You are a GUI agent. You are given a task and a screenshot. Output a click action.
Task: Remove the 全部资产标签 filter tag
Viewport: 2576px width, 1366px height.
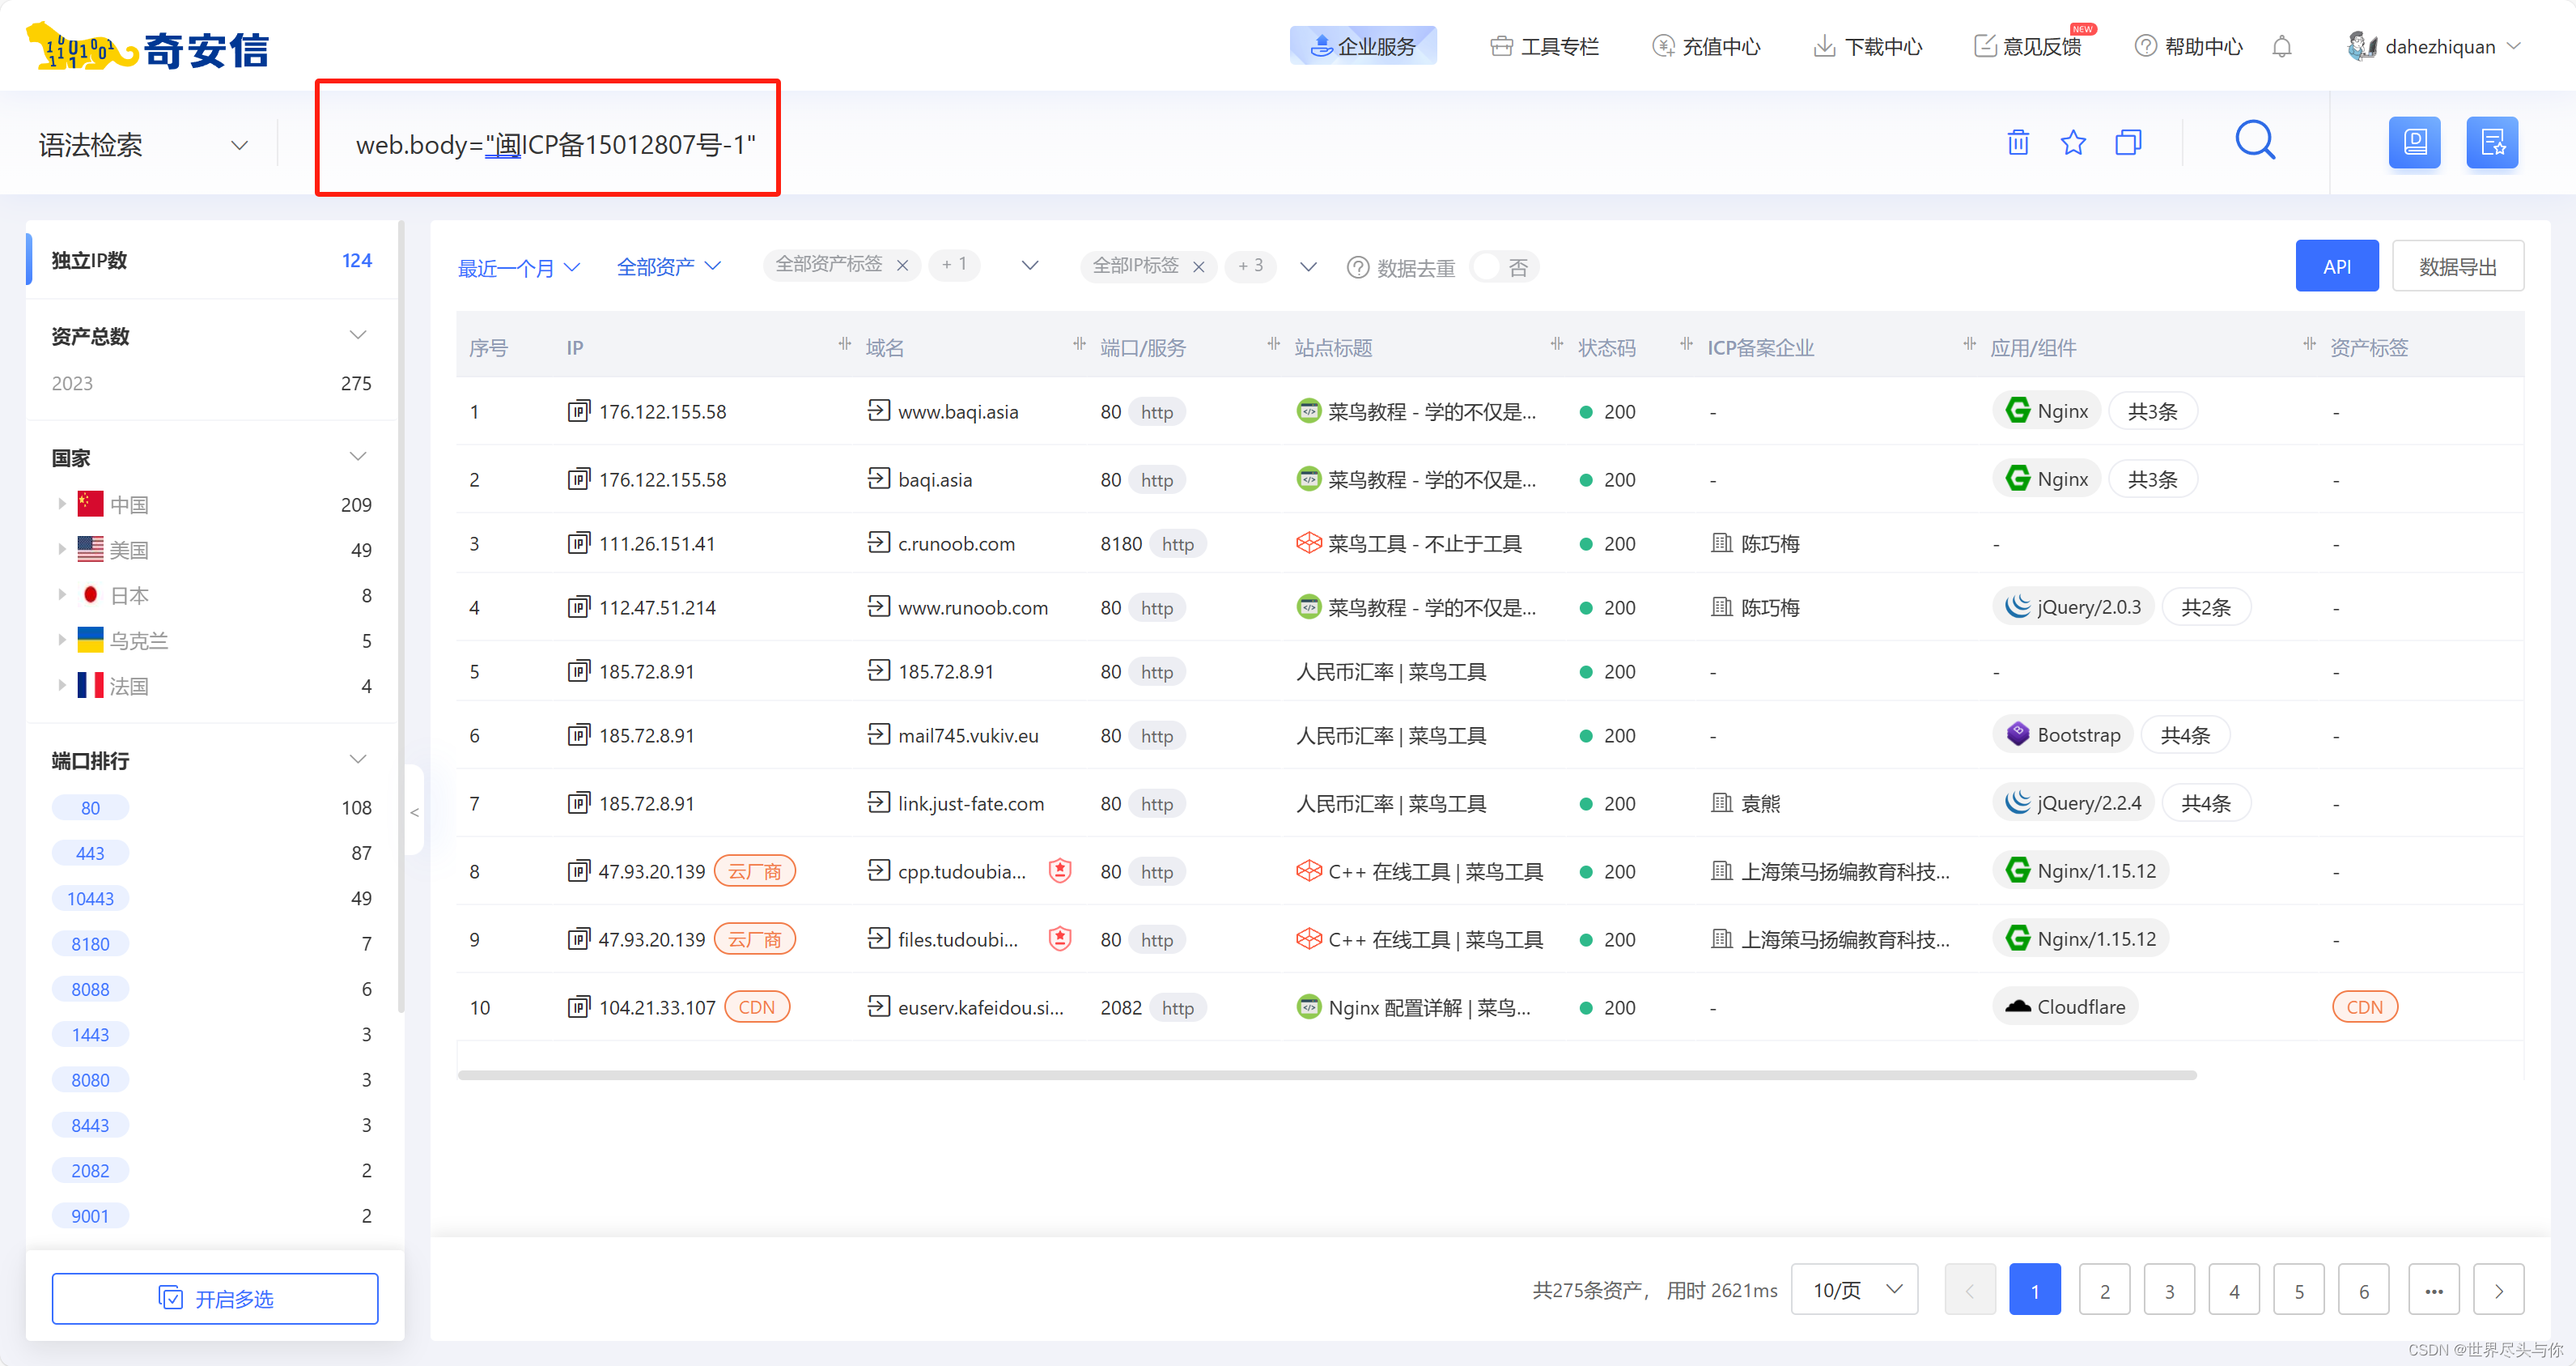coord(902,266)
